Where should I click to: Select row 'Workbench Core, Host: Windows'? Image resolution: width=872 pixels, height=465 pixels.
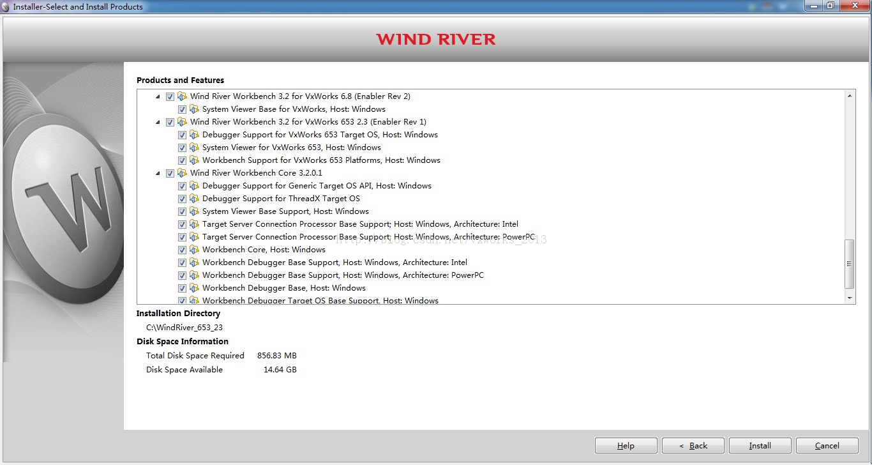(264, 250)
